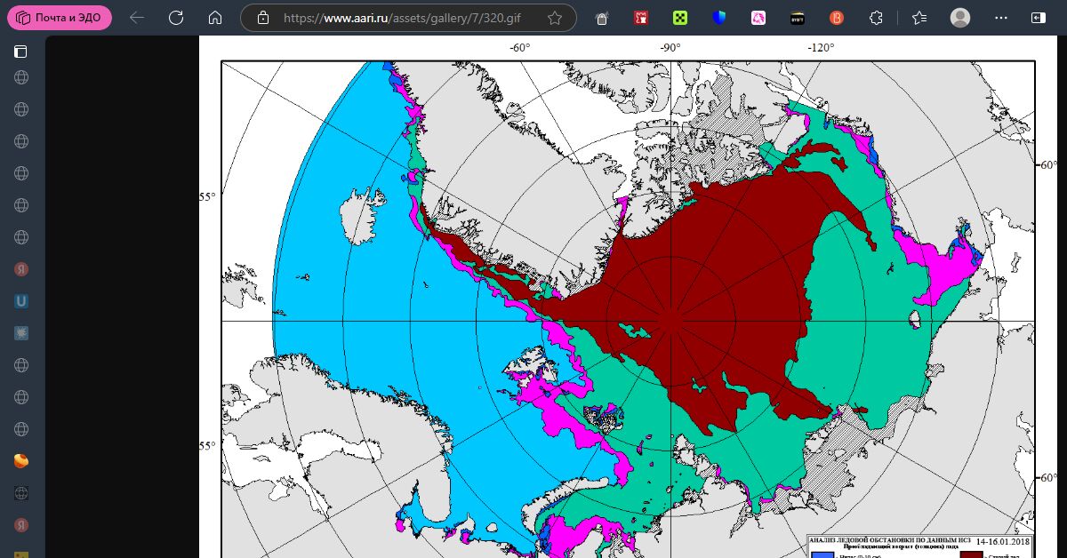Switch to the orange ball icon tab
The image size is (1067, 558).
(x=20, y=461)
